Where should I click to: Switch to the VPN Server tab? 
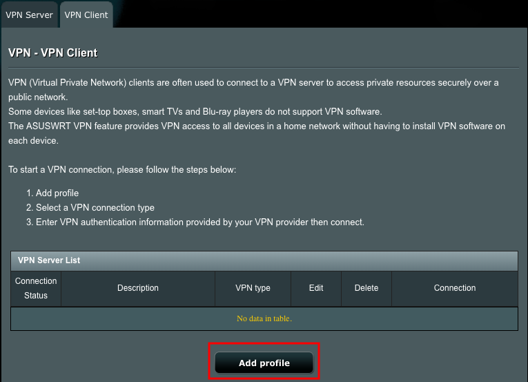[x=29, y=15]
